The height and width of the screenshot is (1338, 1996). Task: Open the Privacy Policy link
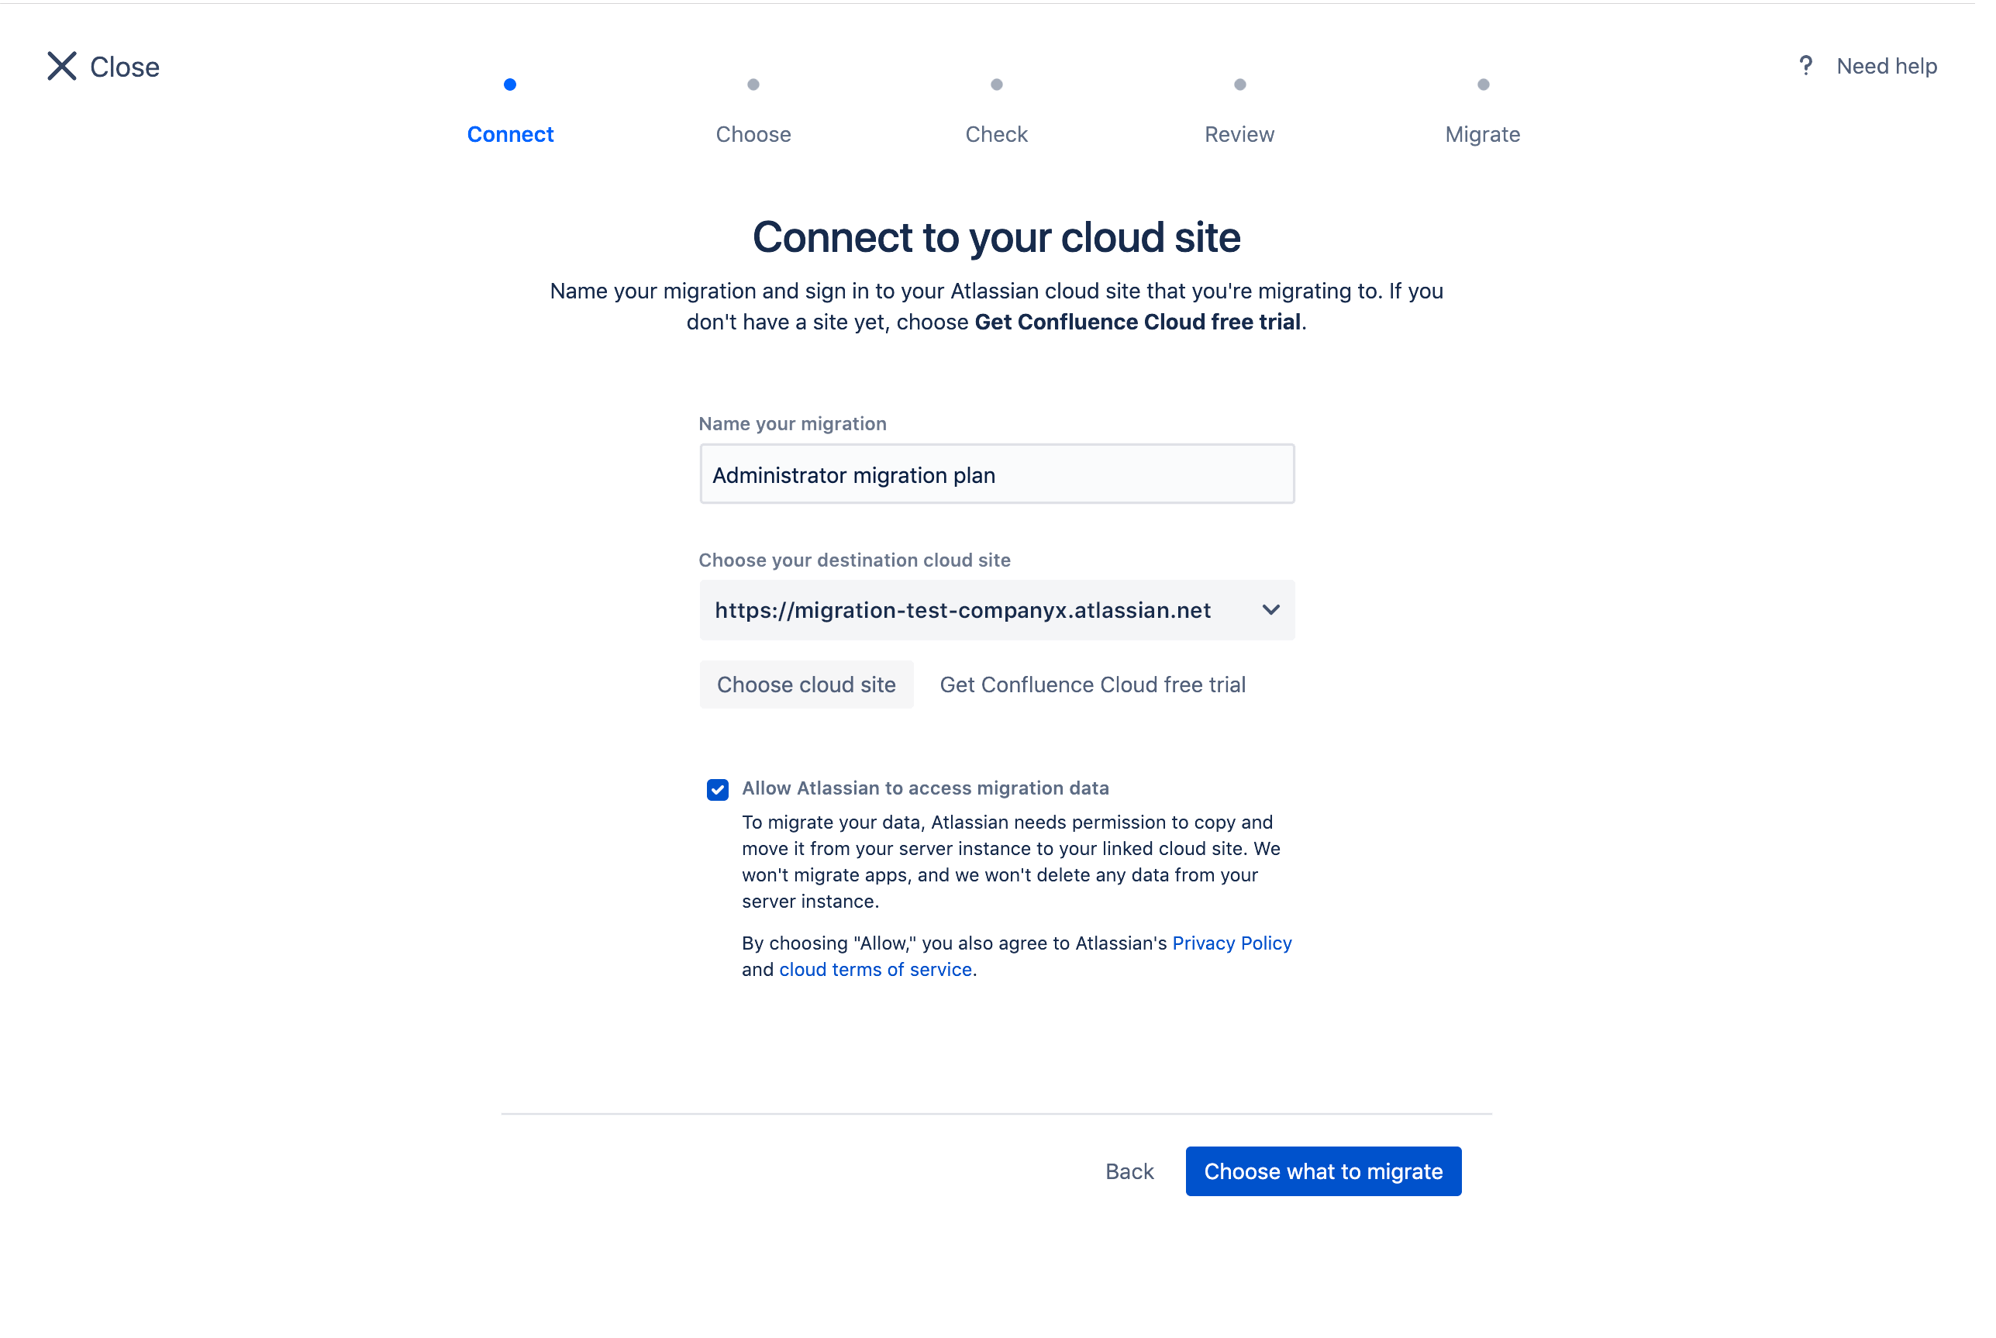click(1231, 943)
